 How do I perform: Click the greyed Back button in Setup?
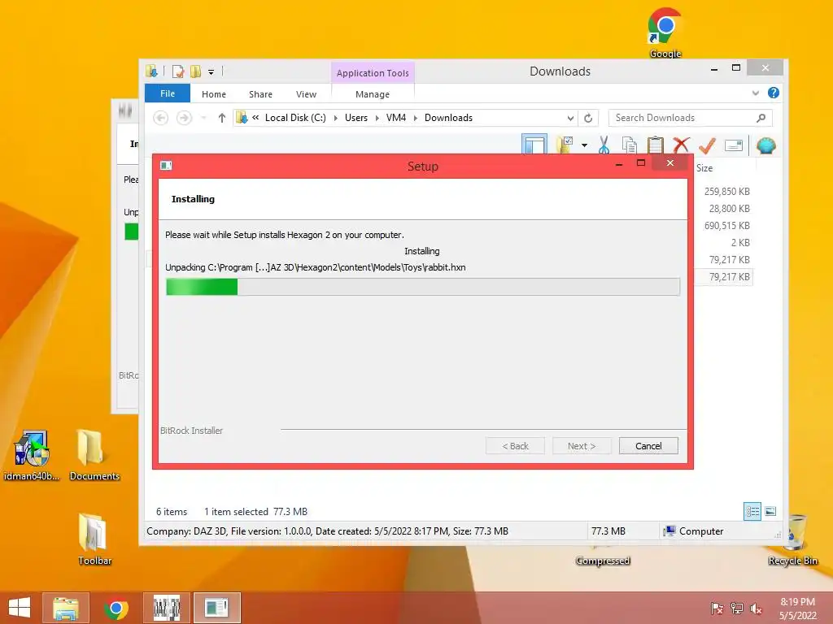[515, 446]
